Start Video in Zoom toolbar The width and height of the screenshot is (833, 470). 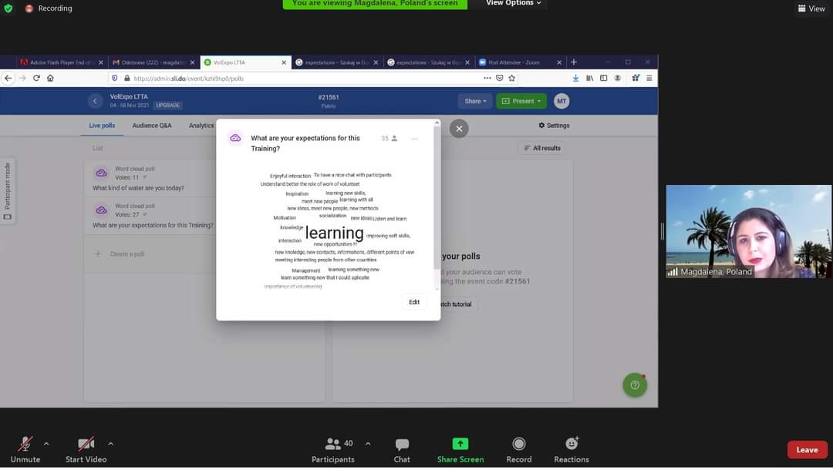click(x=86, y=449)
